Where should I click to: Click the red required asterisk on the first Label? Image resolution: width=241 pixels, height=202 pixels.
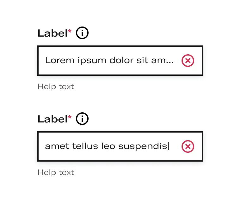[70, 31]
